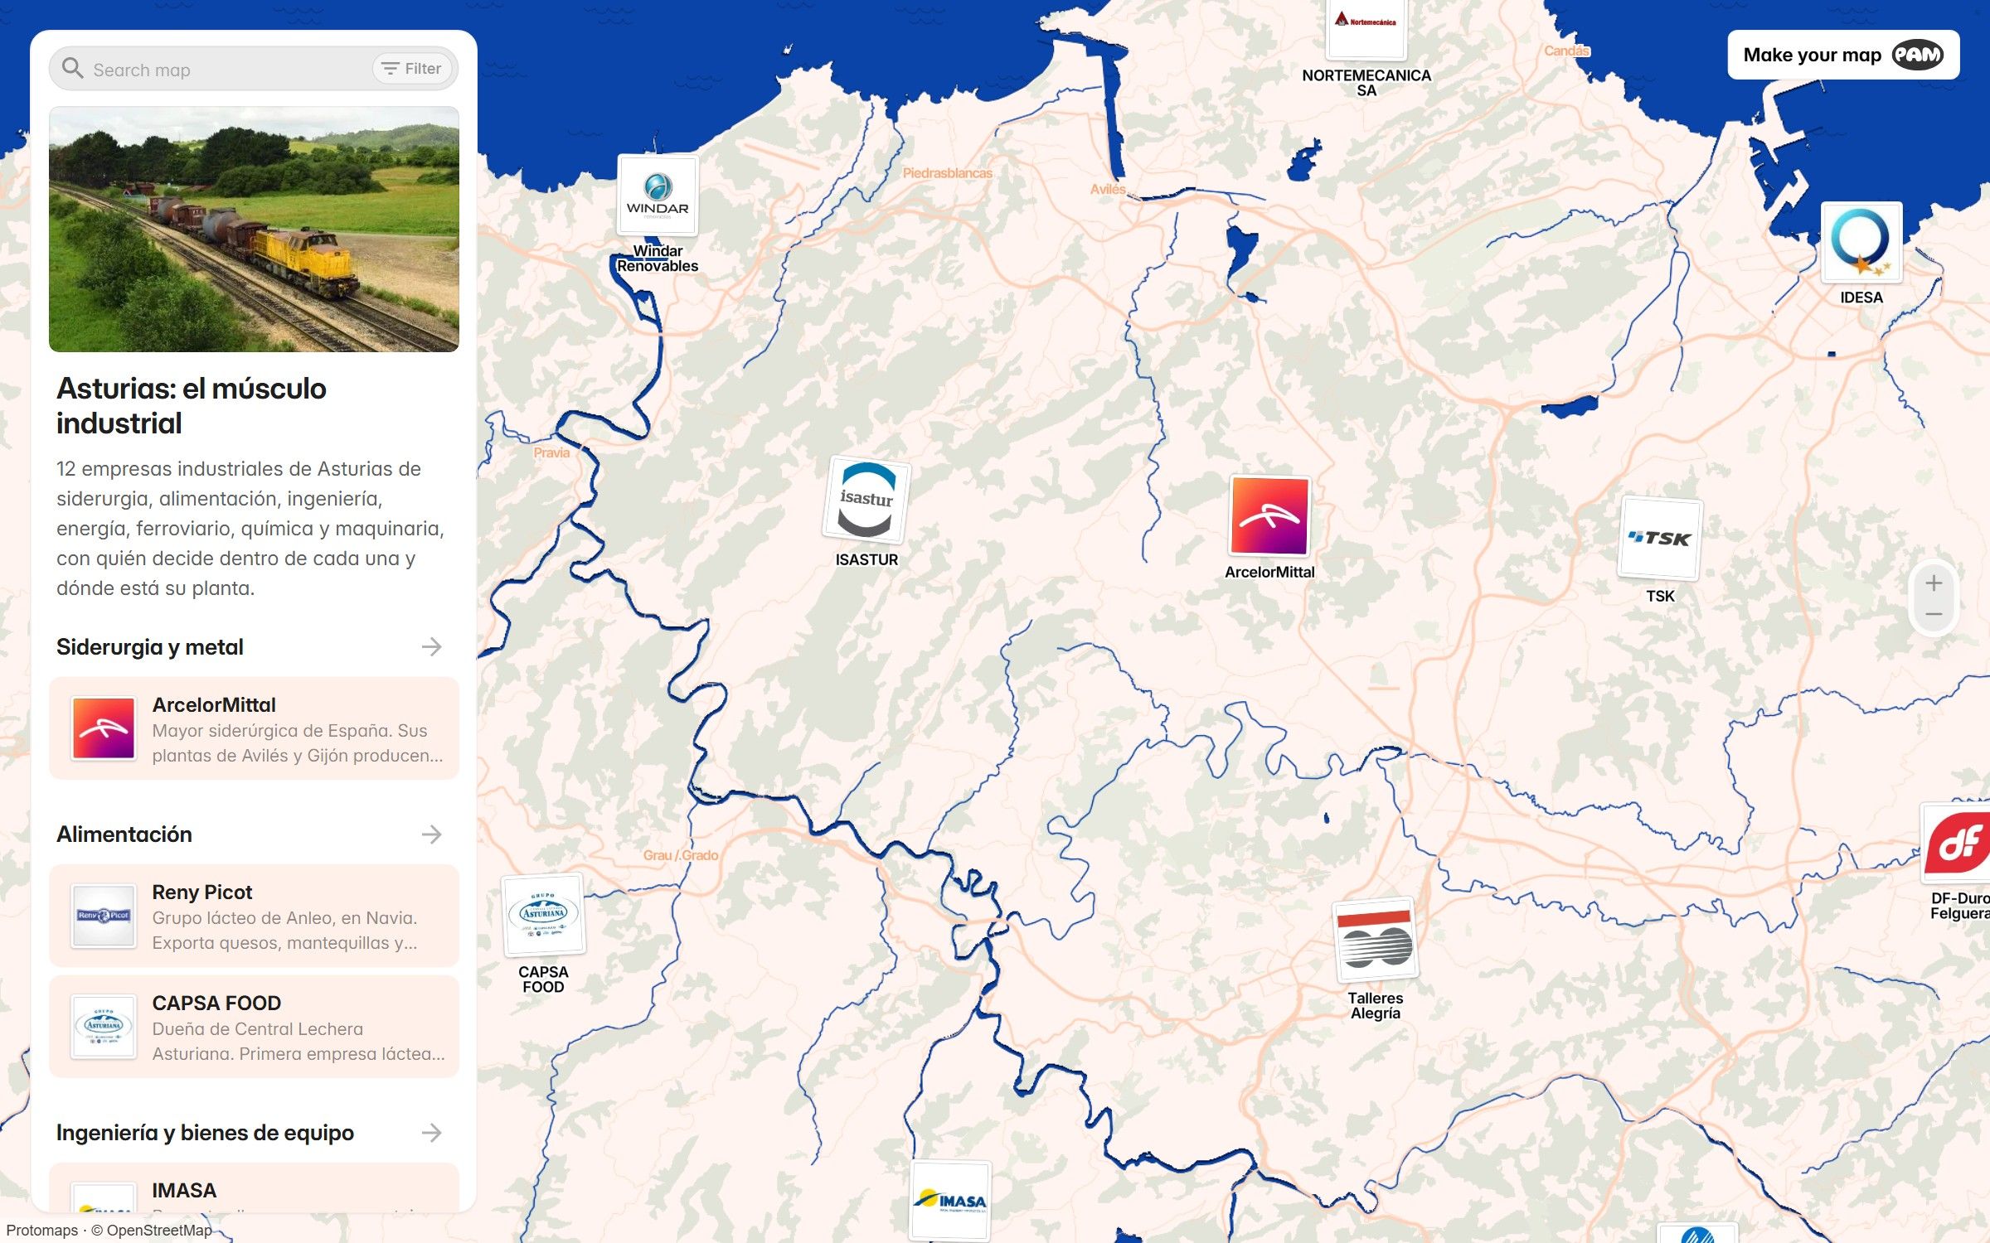This screenshot has height=1243, width=1990.
Task: Expand Ingeniería y bienes de equipo arrow
Action: [431, 1133]
